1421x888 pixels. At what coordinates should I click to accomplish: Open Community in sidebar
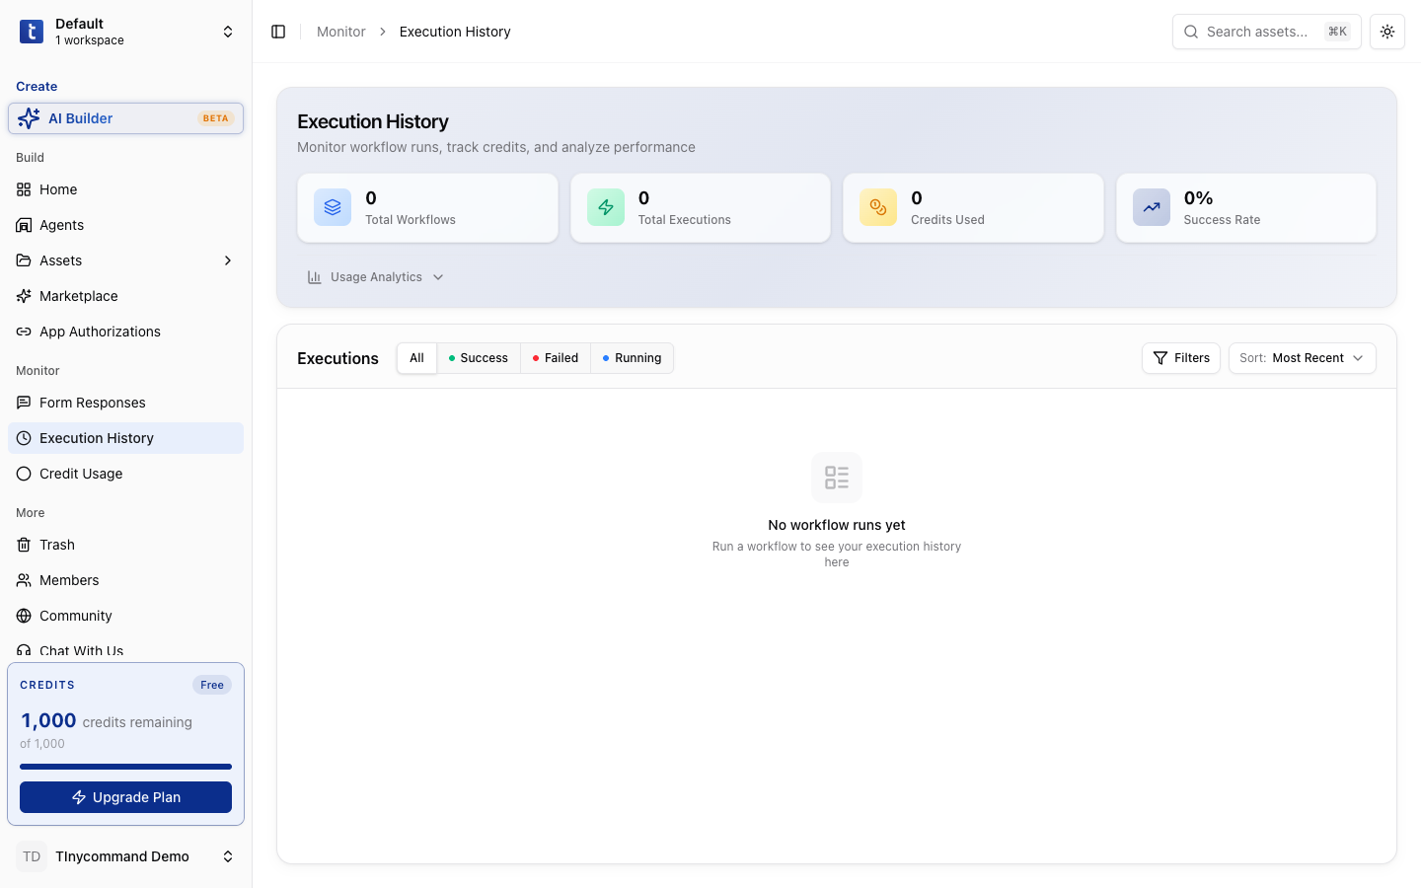[x=125, y=616]
